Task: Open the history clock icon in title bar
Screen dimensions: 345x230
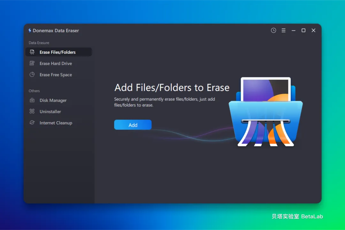Action: (273, 30)
